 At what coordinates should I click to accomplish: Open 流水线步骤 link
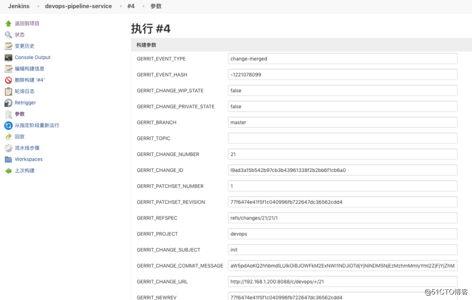(27, 148)
